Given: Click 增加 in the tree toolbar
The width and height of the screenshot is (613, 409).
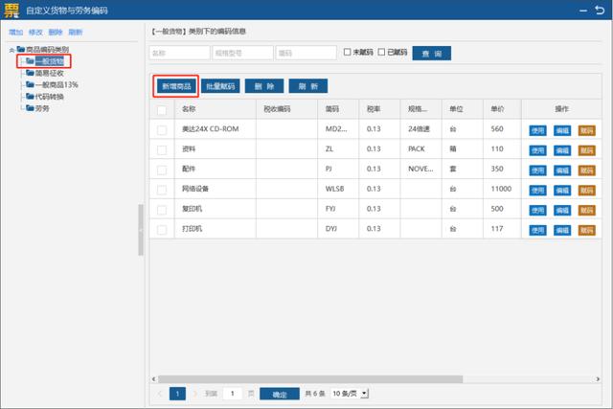Looking at the screenshot, I should (x=15, y=32).
